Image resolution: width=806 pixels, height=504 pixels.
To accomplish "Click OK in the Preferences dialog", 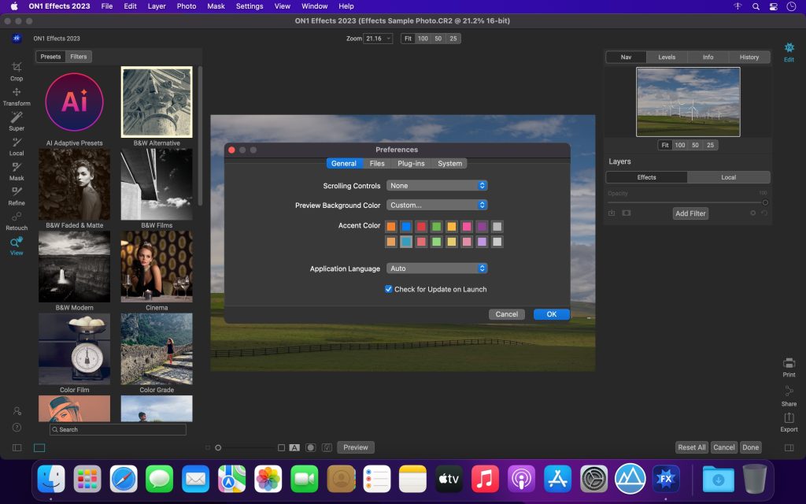I will pyautogui.click(x=551, y=314).
